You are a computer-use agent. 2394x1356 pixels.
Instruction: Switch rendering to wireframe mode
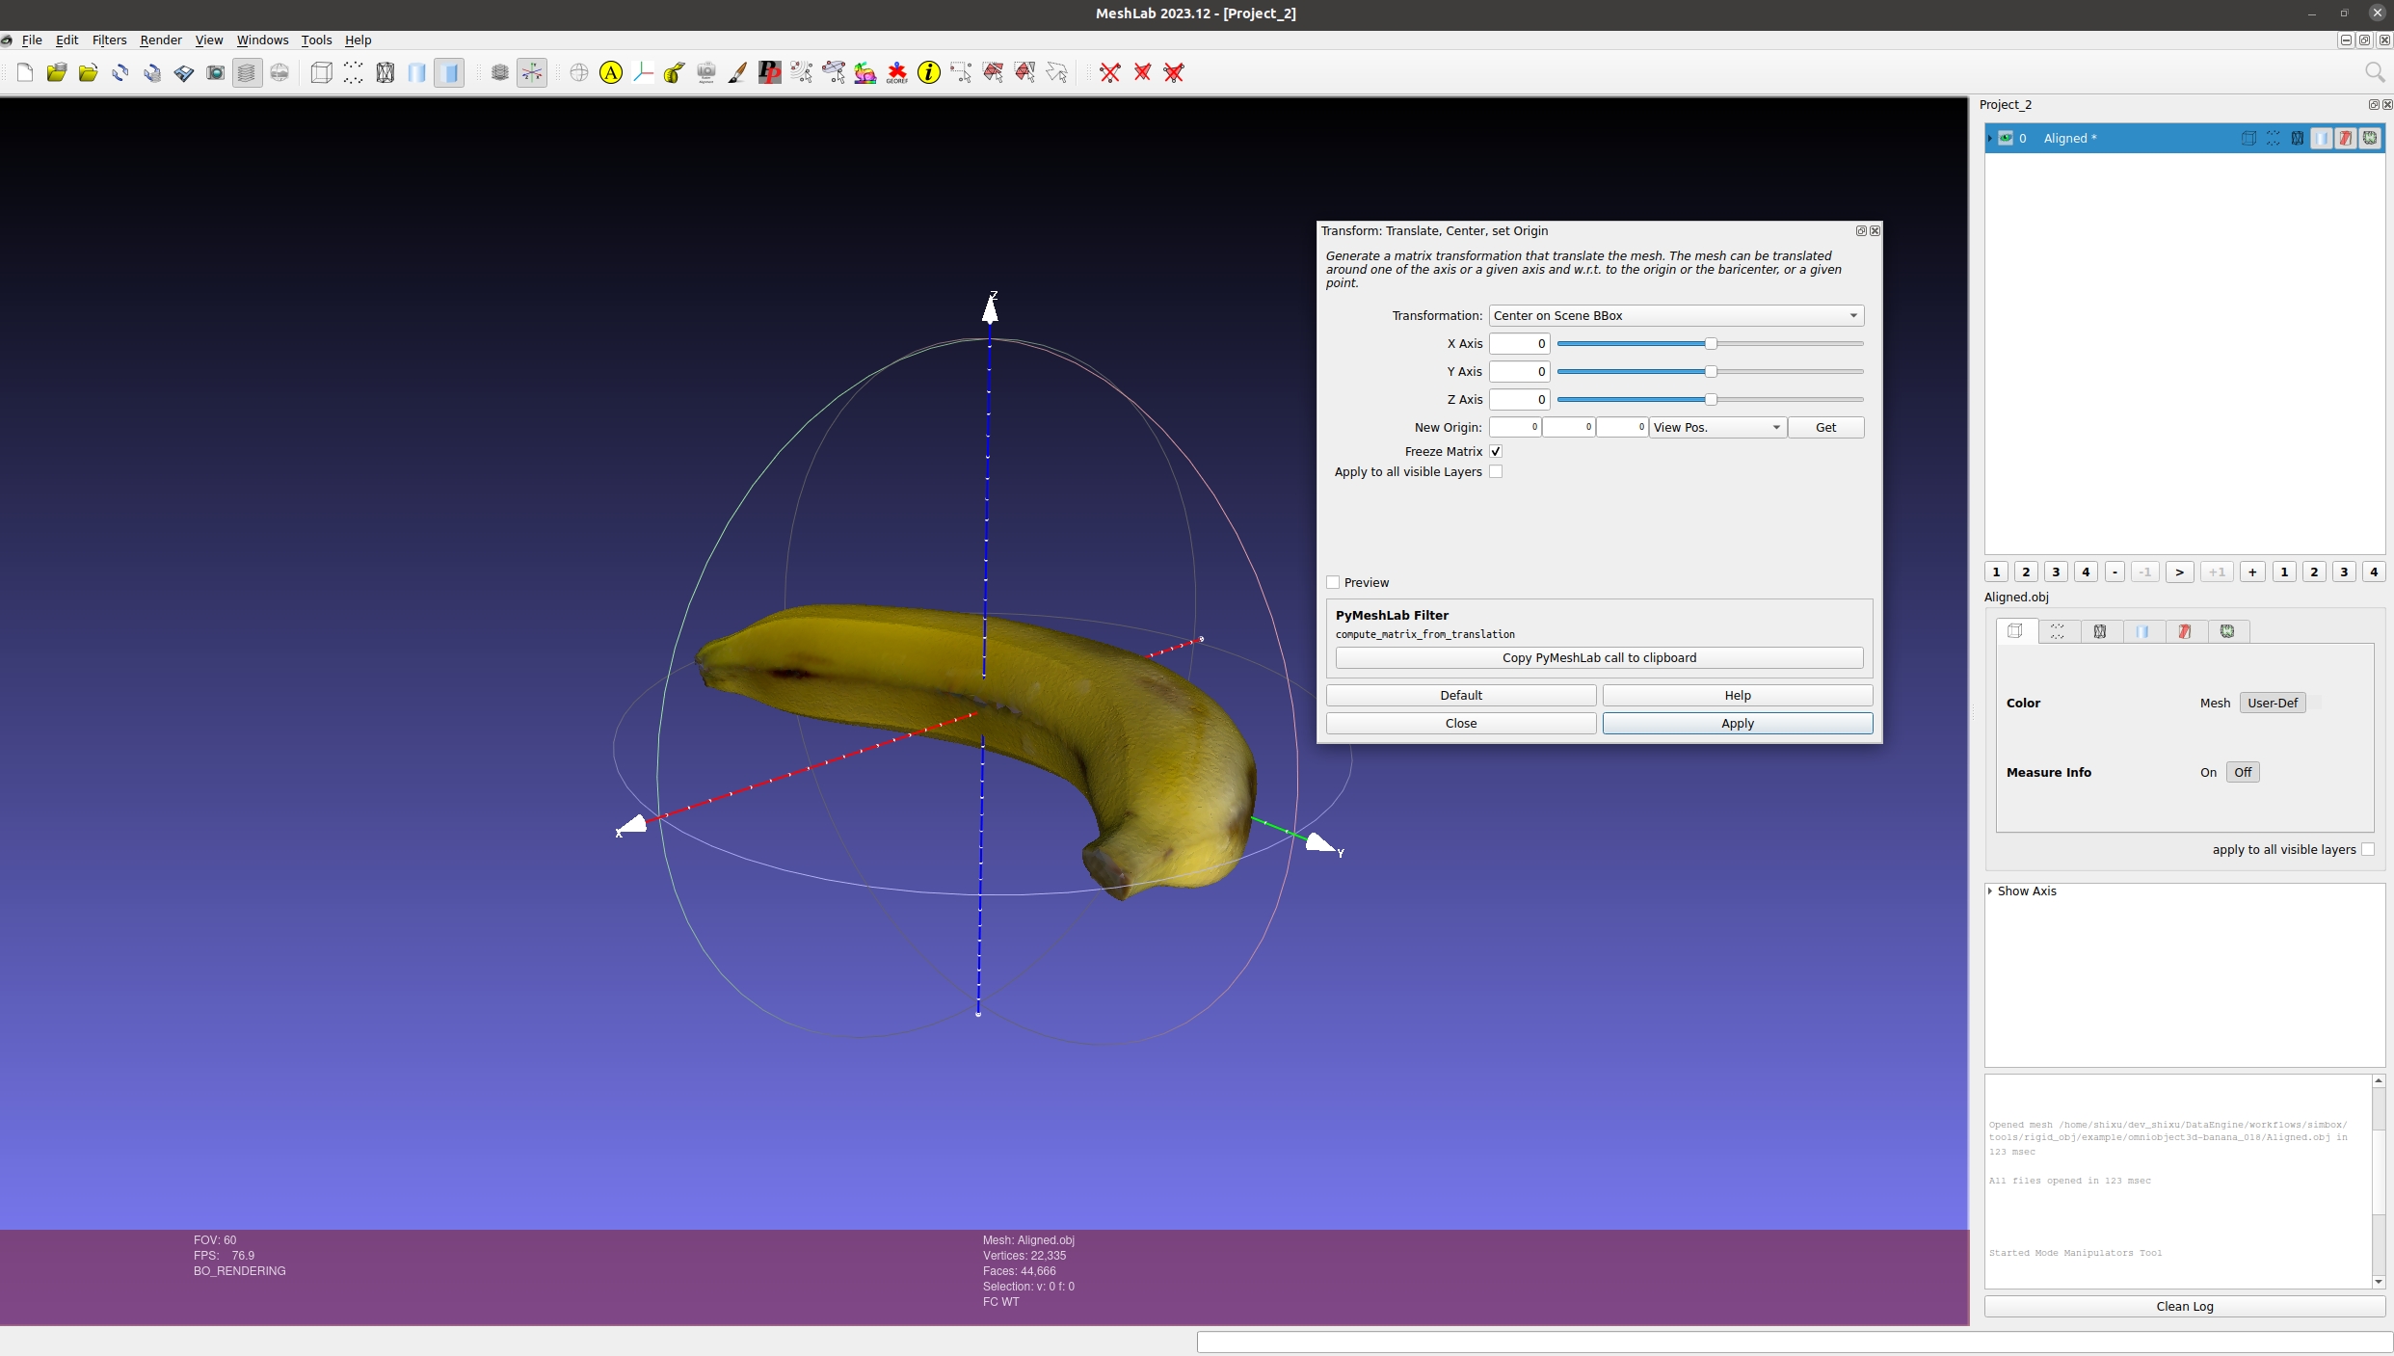coord(384,72)
